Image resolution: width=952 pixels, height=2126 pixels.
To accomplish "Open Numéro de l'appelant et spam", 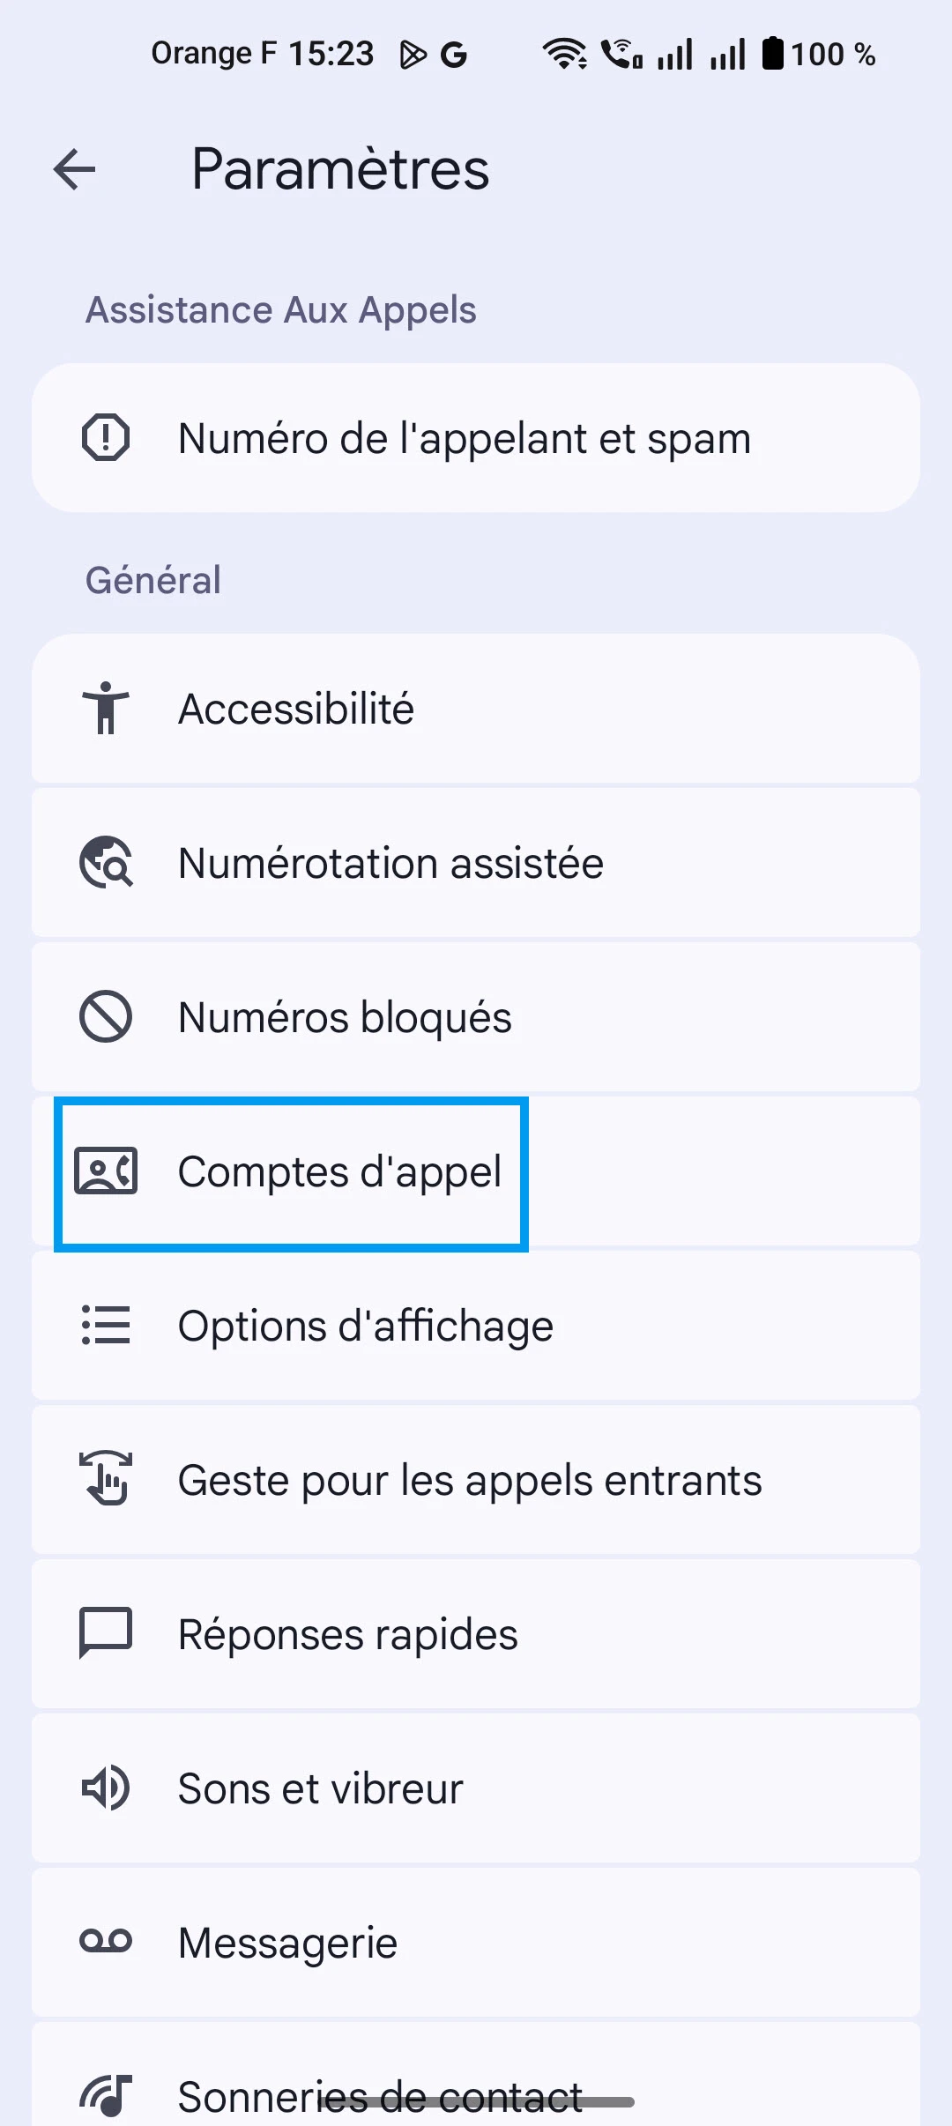I will coord(465,438).
